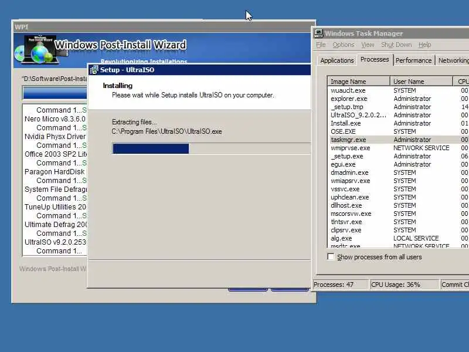Click the WPI overall progress bar
The width and height of the screenshot is (469, 352).
(x=55, y=93)
